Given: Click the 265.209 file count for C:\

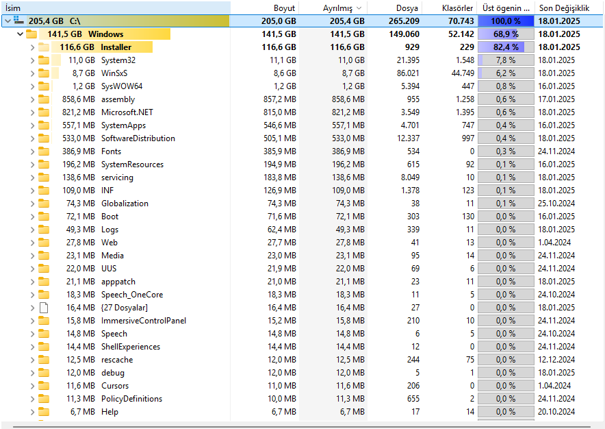Looking at the screenshot, I should (404, 21).
